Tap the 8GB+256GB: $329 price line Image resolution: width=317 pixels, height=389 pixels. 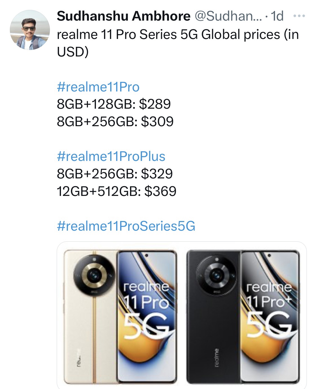(x=115, y=174)
